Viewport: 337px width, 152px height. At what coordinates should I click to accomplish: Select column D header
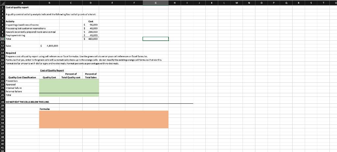tap(91, 3)
